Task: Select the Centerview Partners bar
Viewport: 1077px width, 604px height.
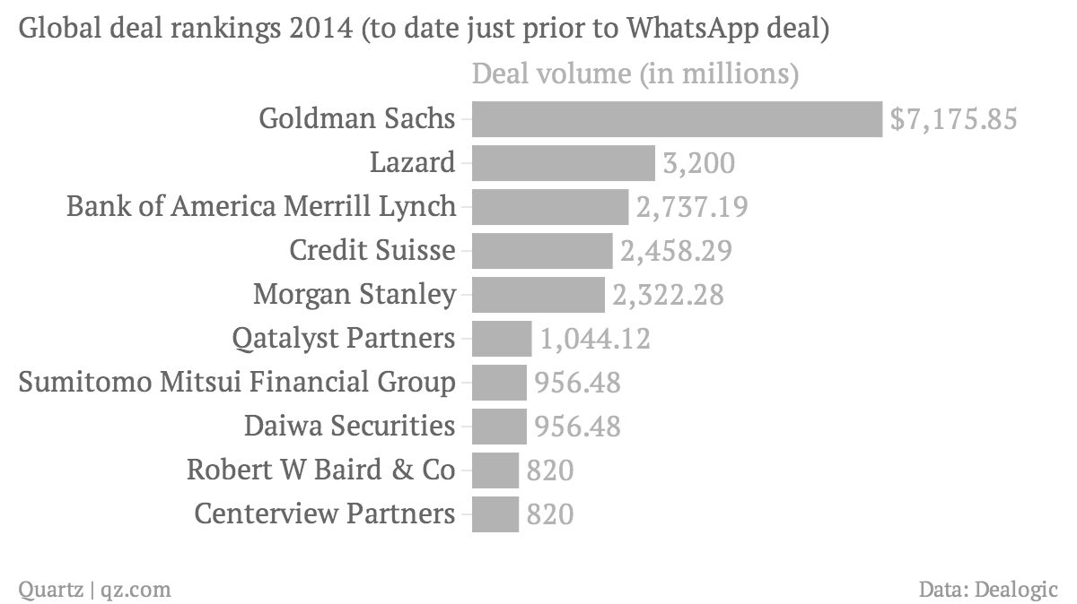Action: pyautogui.click(x=495, y=514)
